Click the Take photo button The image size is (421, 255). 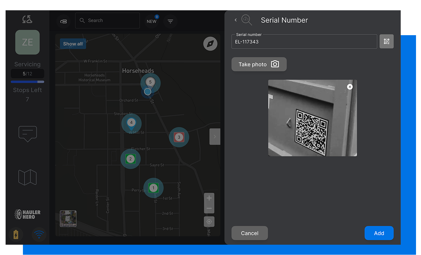coord(259,64)
